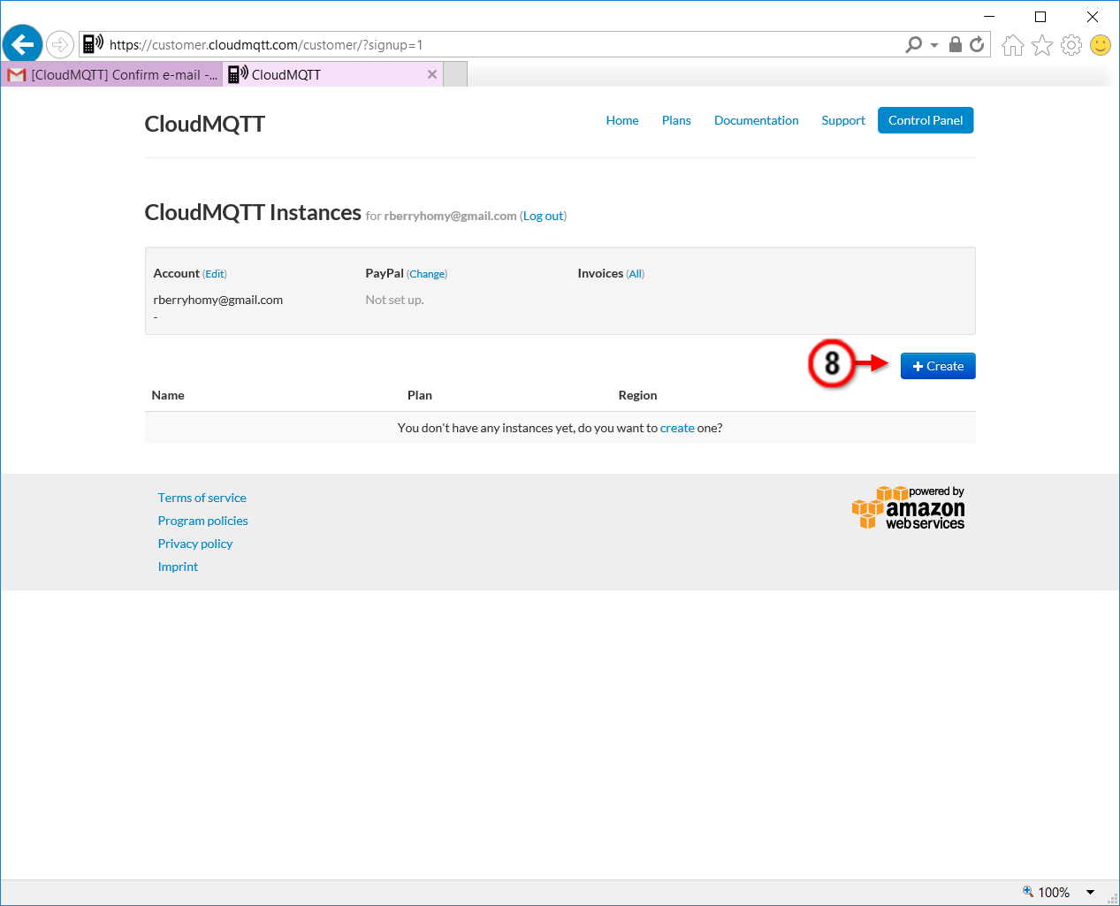The width and height of the screenshot is (1120, 906).
Task: Click the inline 'create' link in the message
Action: point(677,428)
